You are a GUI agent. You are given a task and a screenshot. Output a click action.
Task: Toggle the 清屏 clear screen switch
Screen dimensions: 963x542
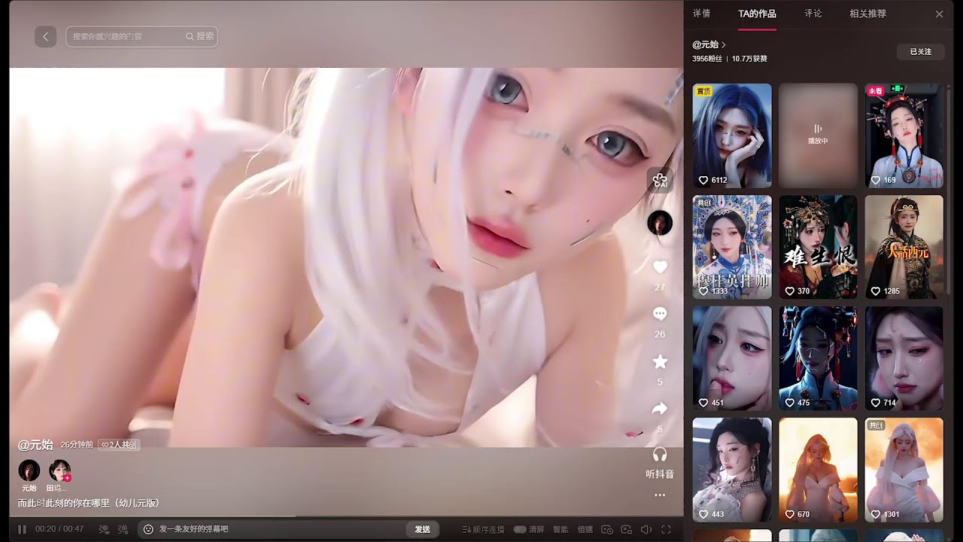click(519, 529)
